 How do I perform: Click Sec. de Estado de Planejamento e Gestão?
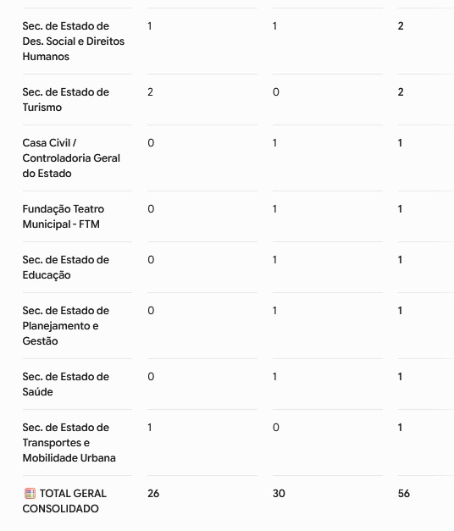66,326
